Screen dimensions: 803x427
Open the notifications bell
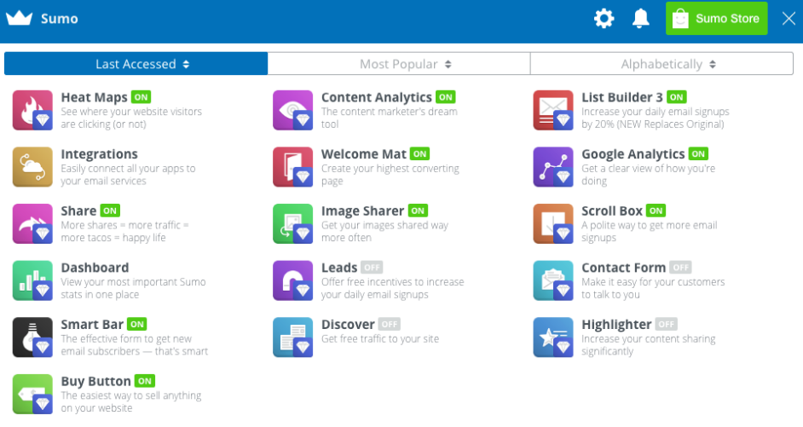point(641,19)
